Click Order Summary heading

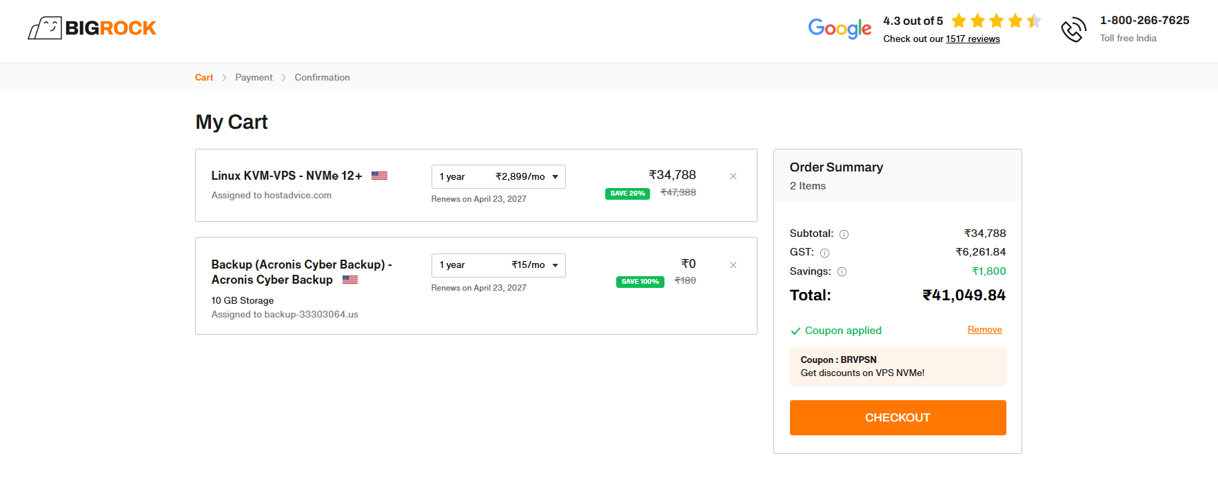click(836, 167)
